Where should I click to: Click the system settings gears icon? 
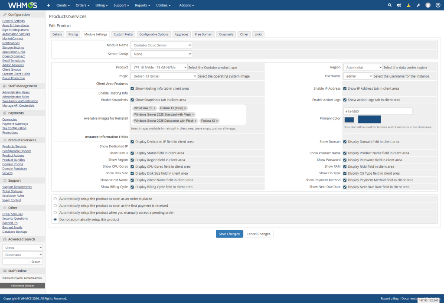coord(399,5)
